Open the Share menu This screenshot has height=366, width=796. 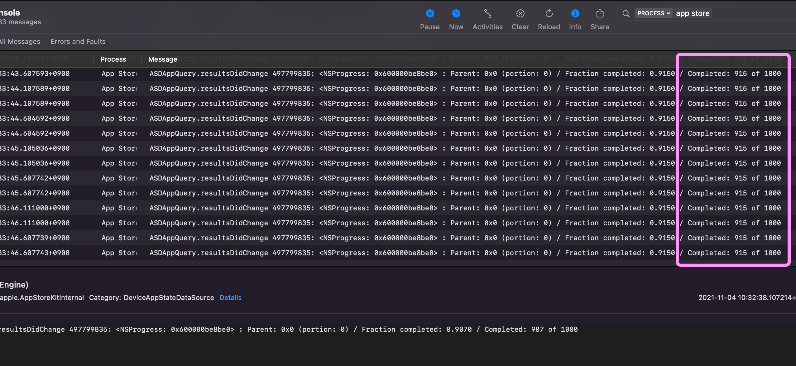[x=600, y=14]
